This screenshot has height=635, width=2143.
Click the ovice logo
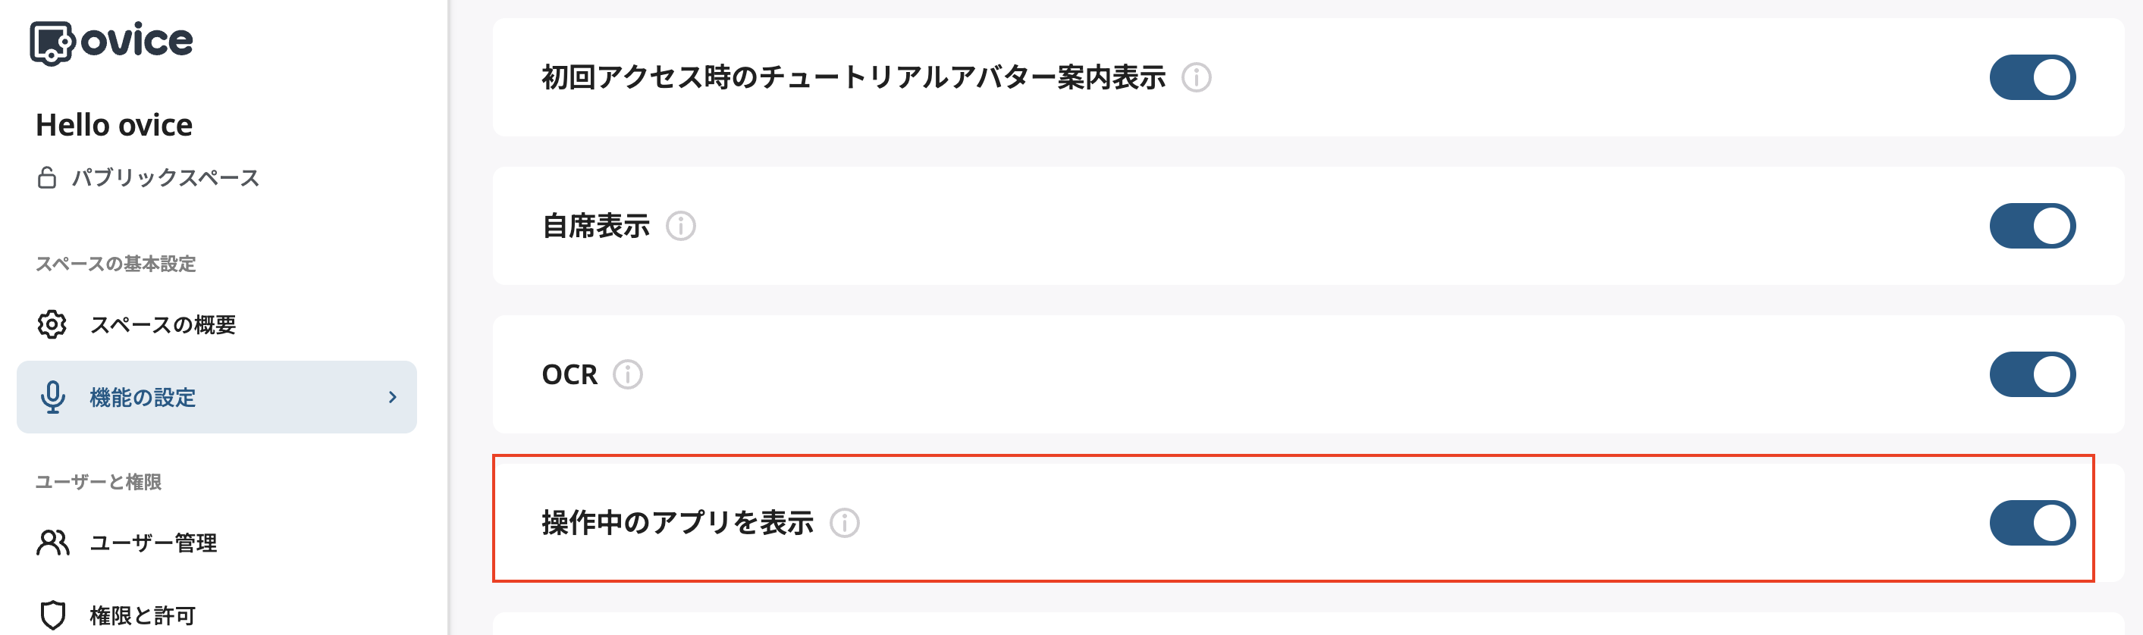coord(112,40)
